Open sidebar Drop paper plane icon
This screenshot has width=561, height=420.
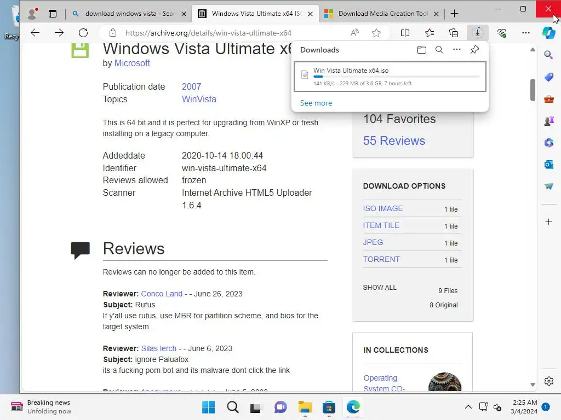pyautogui.click(x=548, y=186)
